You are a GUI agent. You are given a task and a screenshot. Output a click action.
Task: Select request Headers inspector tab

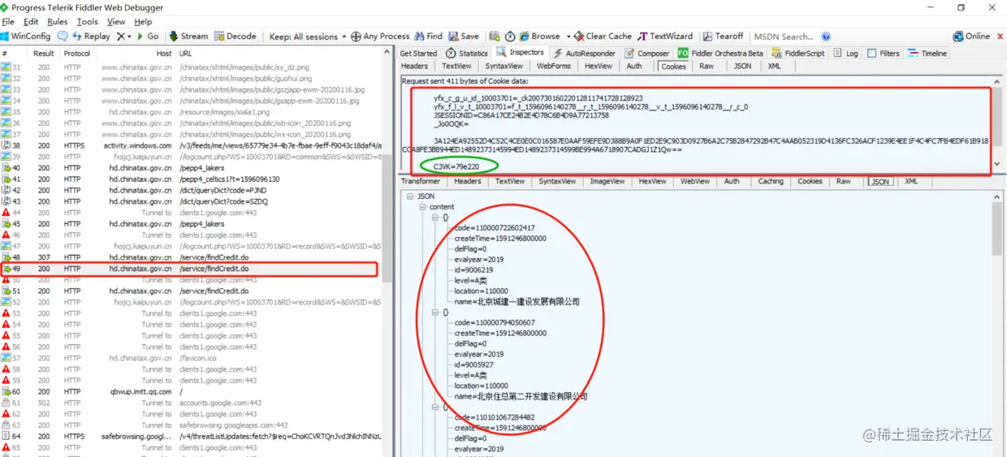click(414, 67)
